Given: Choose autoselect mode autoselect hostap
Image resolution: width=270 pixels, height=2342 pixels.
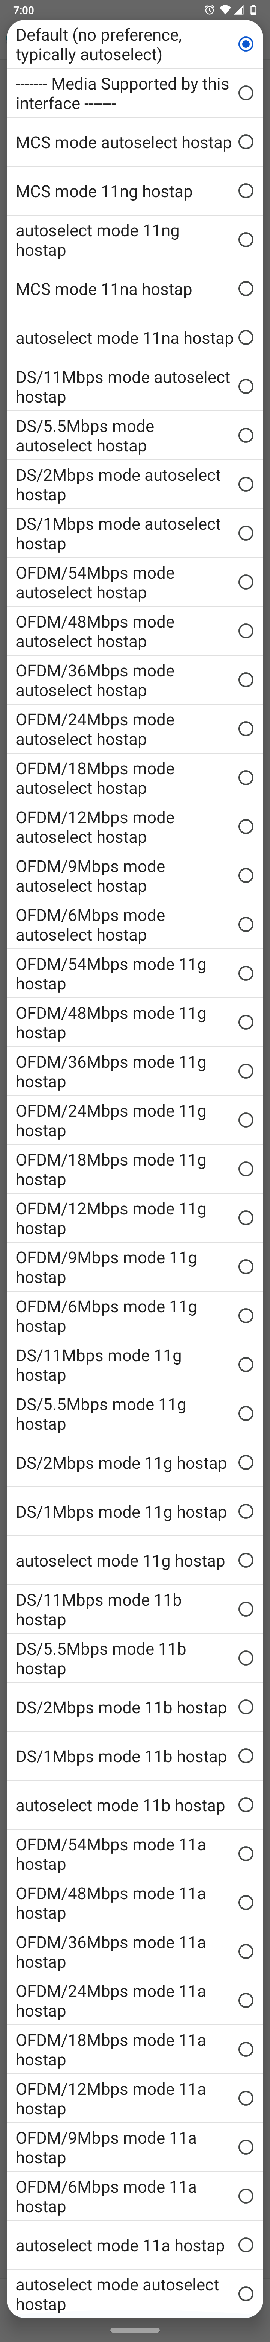Looking at the screenshot, I should click(x=244, y=2294).
